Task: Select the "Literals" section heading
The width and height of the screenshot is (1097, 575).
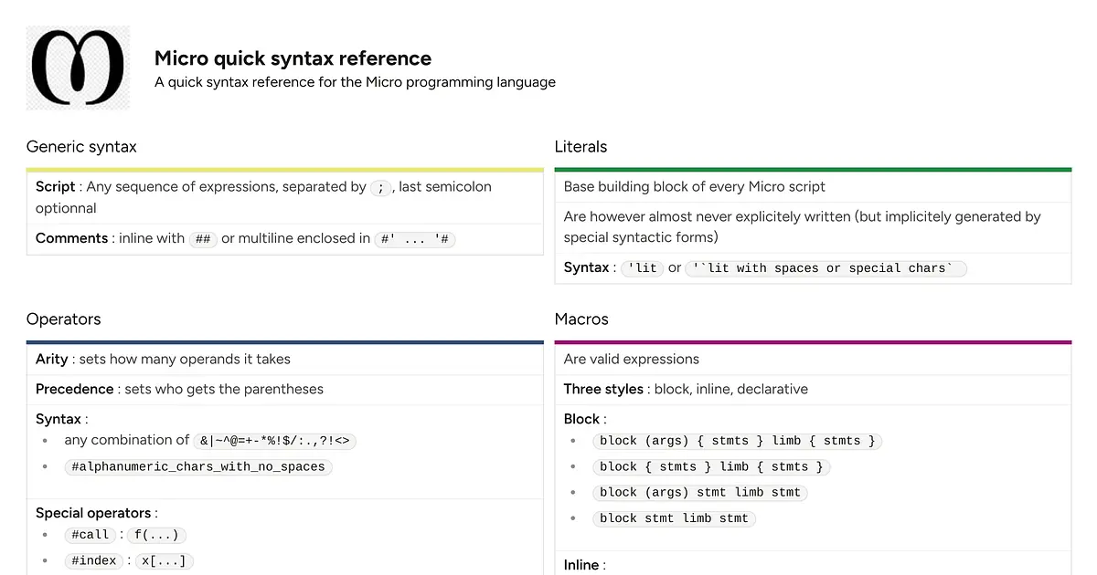Action: click(x=579, y=147)
